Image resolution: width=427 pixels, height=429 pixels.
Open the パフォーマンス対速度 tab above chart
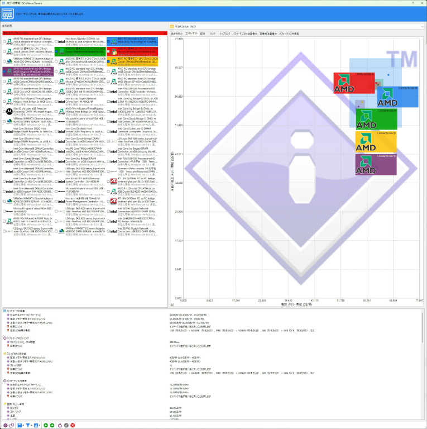289,34
